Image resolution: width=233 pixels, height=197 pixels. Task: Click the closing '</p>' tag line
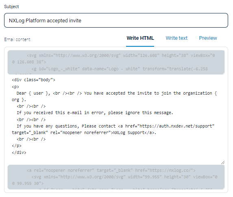click(x=17, y=146)
